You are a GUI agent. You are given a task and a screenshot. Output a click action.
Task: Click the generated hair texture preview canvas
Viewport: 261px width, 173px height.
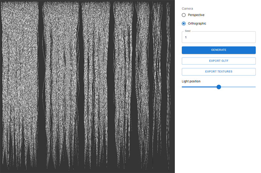click(87, 86)
